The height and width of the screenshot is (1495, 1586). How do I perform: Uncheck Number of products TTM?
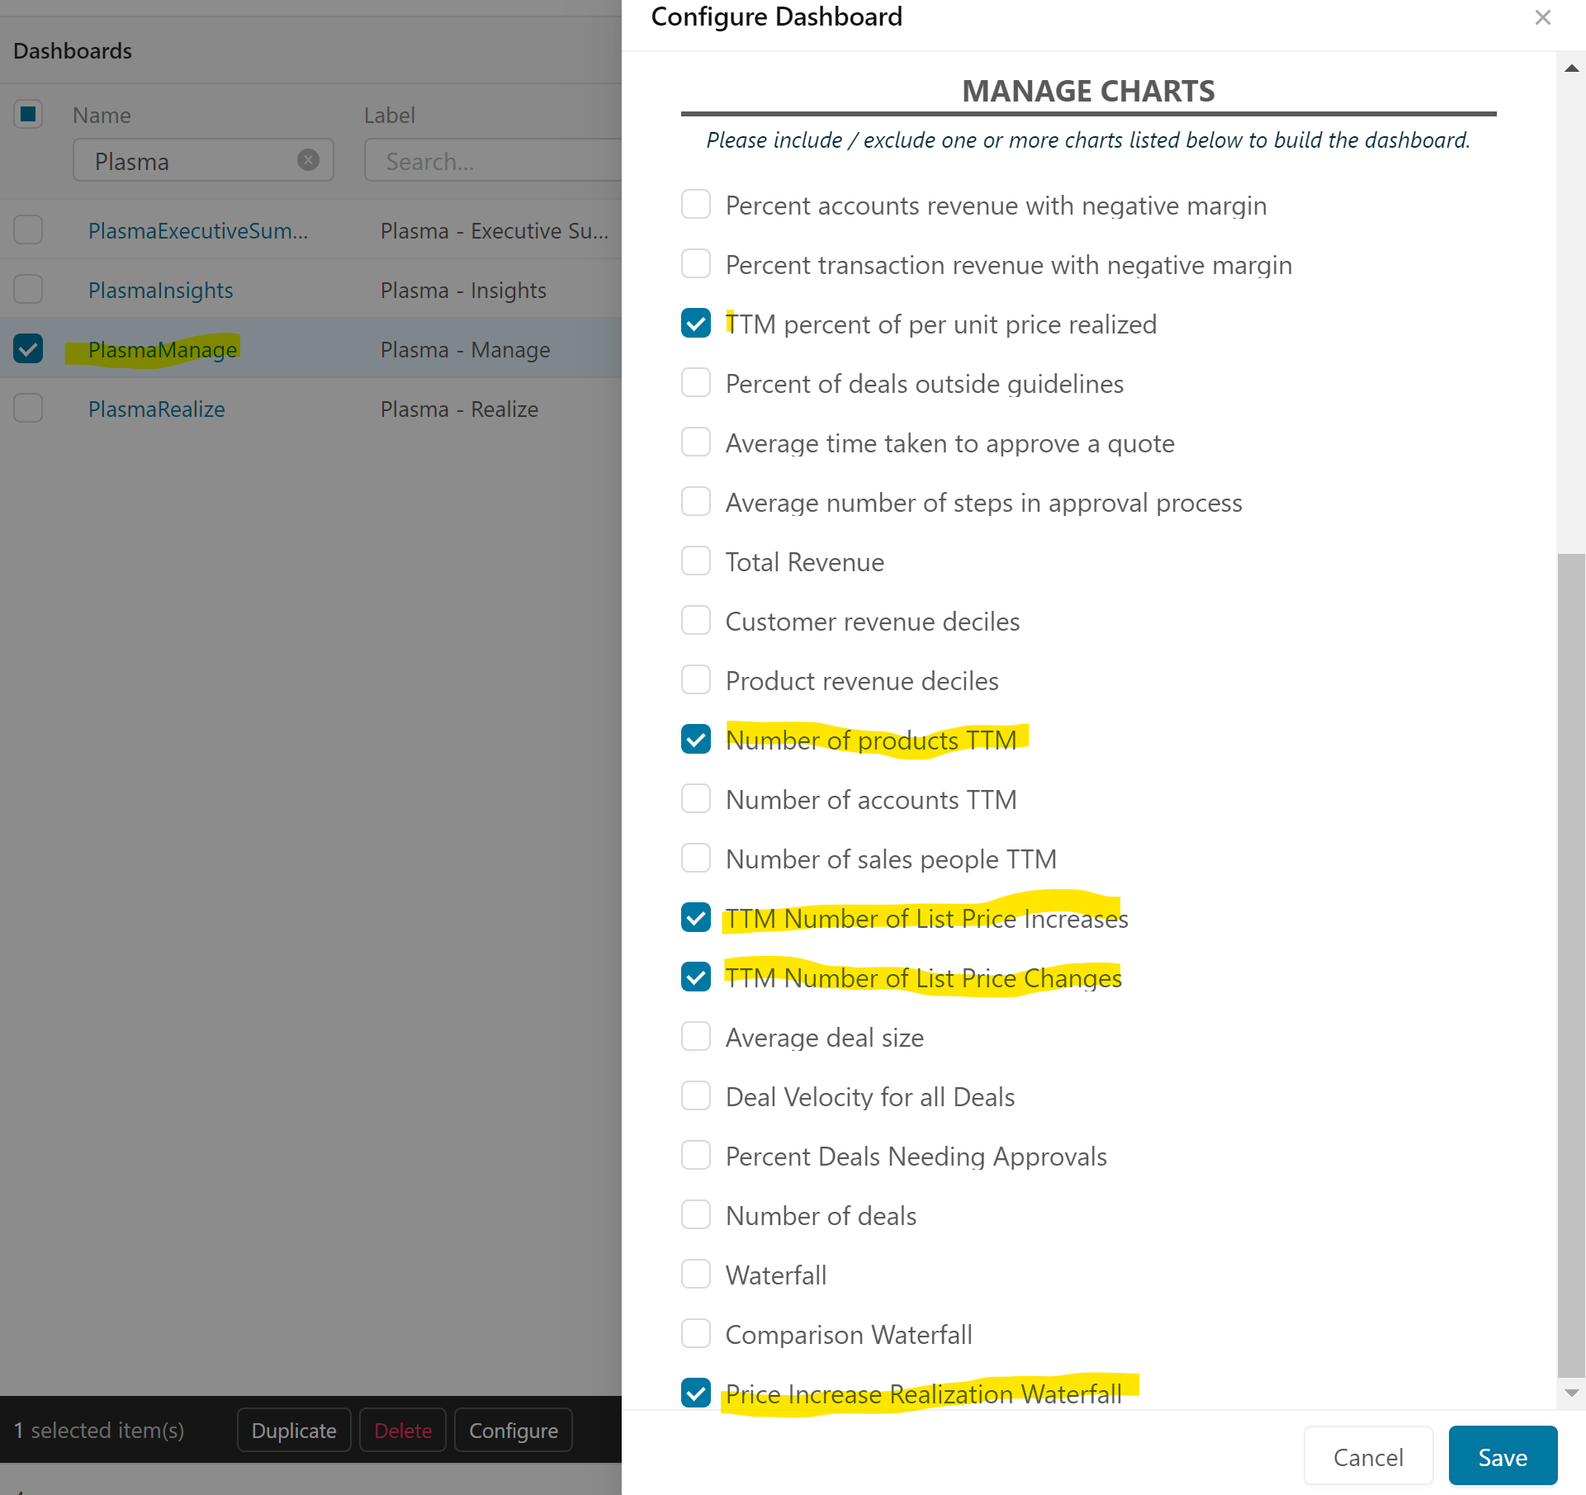pos(696,740)
